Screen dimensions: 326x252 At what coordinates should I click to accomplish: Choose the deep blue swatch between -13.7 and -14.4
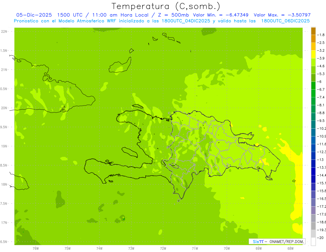(x=313, y=171)
